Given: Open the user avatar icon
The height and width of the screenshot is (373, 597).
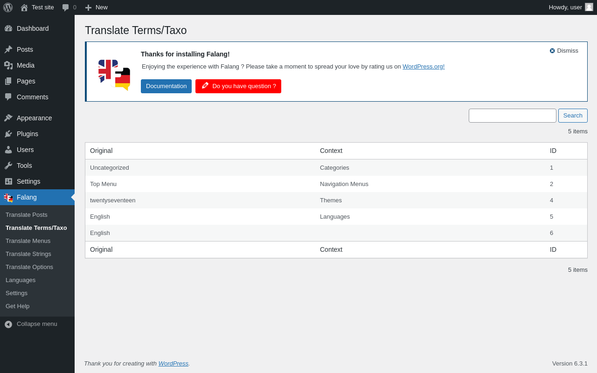Looking at the screenshot, I should coord(589,7).
